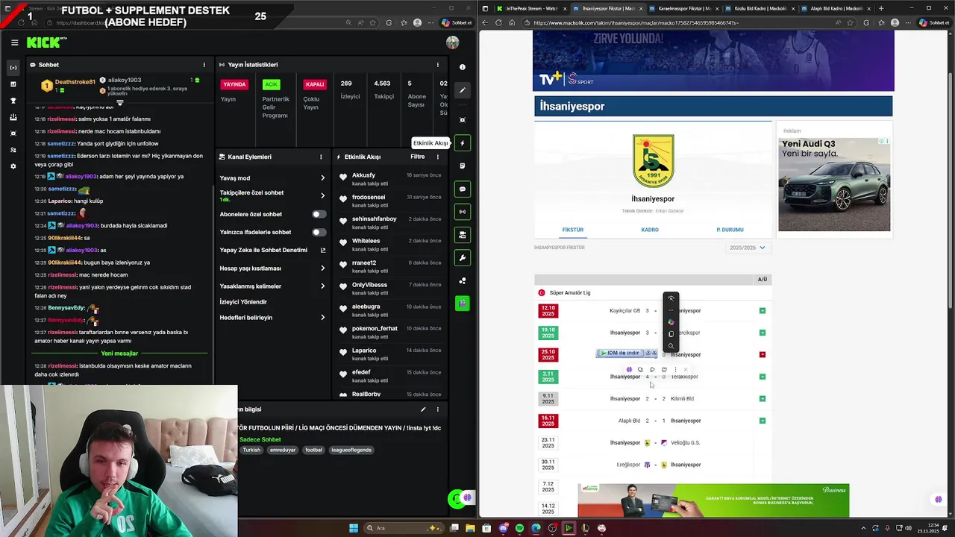Image resolution: width=955 pixels, height=537 pixels.
Task: Toggle Yalnızca ifadelerle sohbet switch
Action: tap(319, 232)
